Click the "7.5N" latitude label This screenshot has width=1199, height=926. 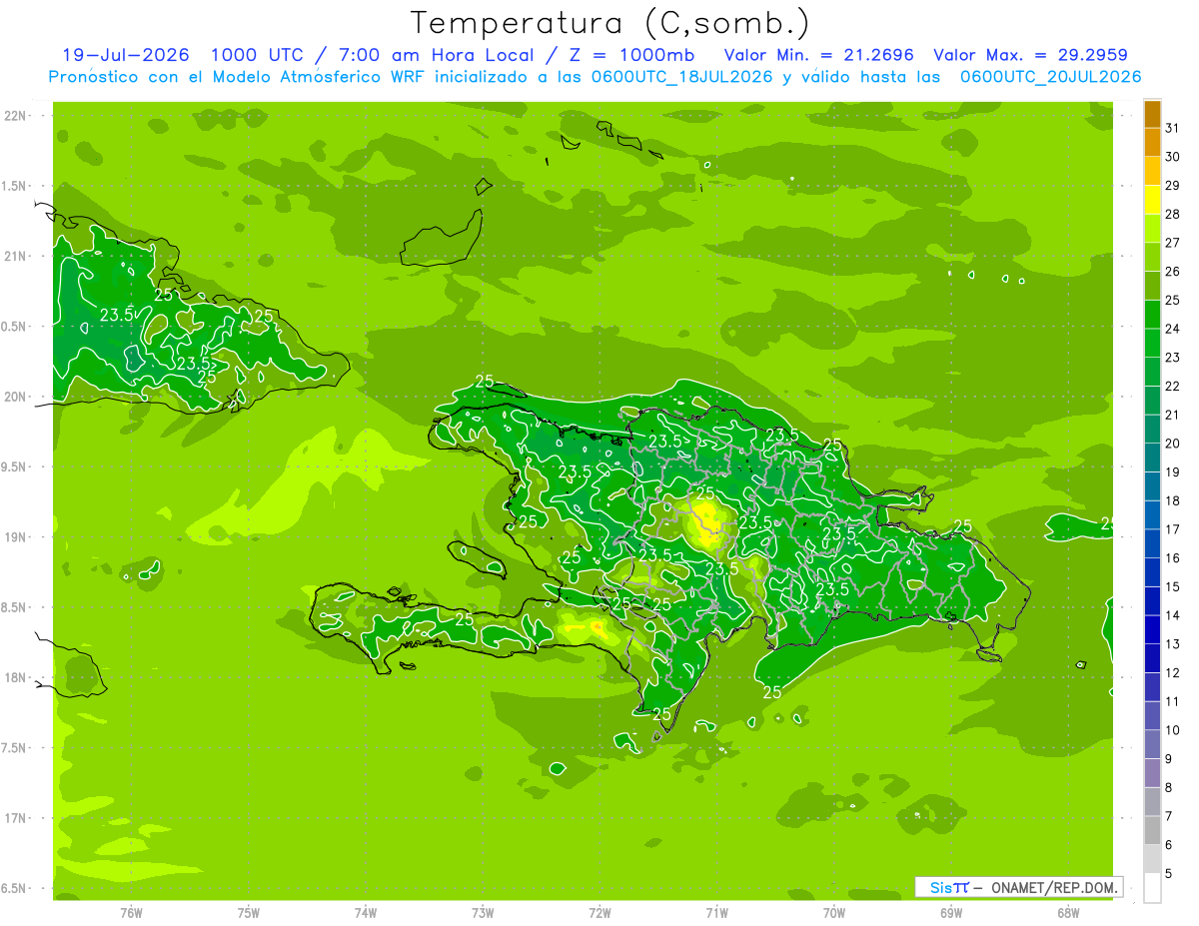tap(15, 747)
